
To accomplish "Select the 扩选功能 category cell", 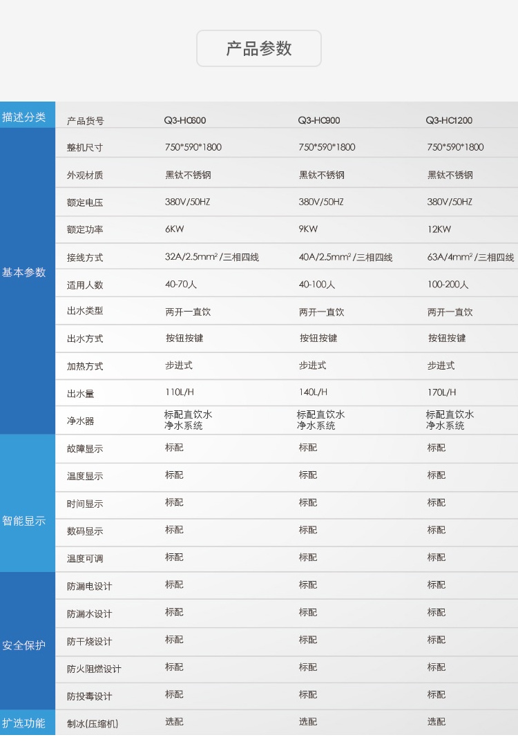I will click(28, 723).
